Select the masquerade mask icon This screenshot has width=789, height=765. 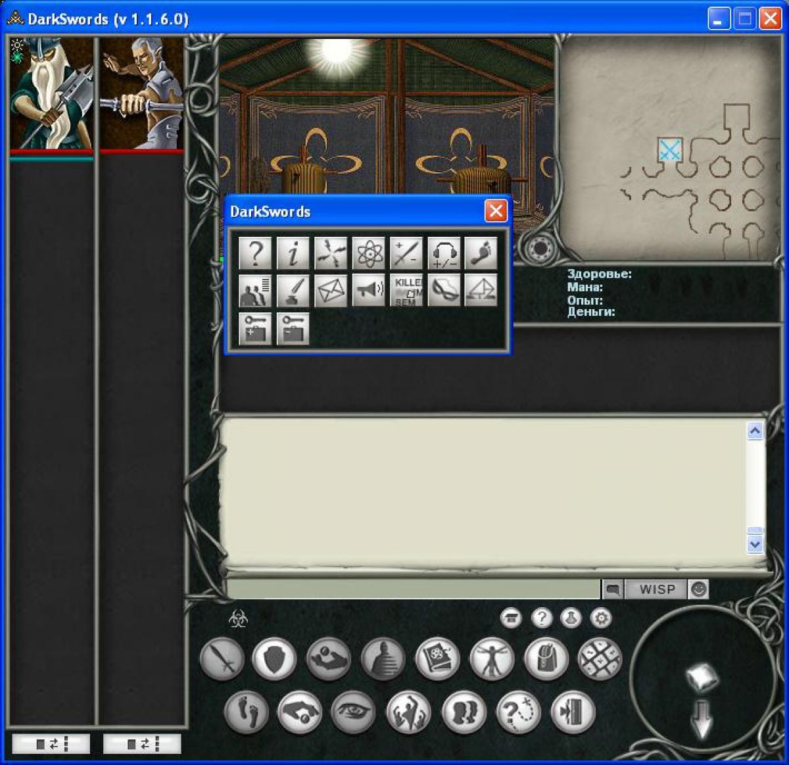(x=444, y=291)
